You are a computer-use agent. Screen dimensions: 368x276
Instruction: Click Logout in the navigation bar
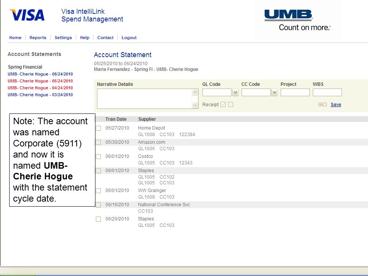click(129, 38)
